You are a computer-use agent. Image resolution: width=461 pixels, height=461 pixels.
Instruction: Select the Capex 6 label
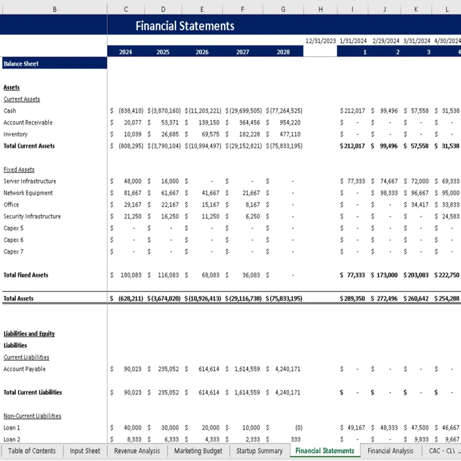click(x=13, y=240)
